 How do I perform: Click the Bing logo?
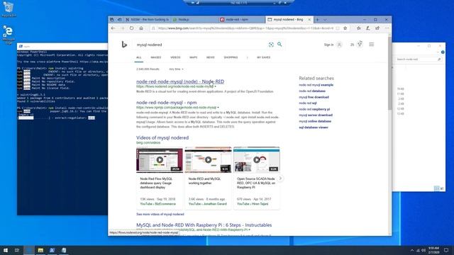click(124, 45)
